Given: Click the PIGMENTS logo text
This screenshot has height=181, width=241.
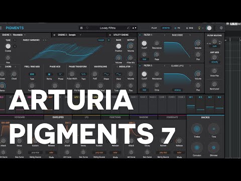Looking at the screenshot, I should click(15, 28).
